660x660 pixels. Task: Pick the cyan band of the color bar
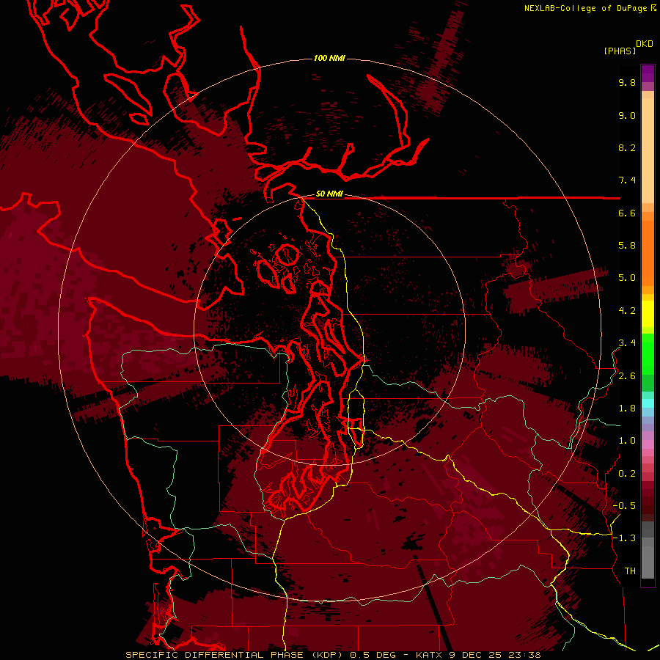(648, 403)
